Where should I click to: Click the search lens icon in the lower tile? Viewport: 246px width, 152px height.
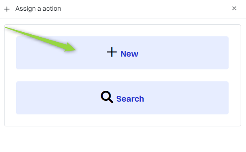[x=107, y=97]
